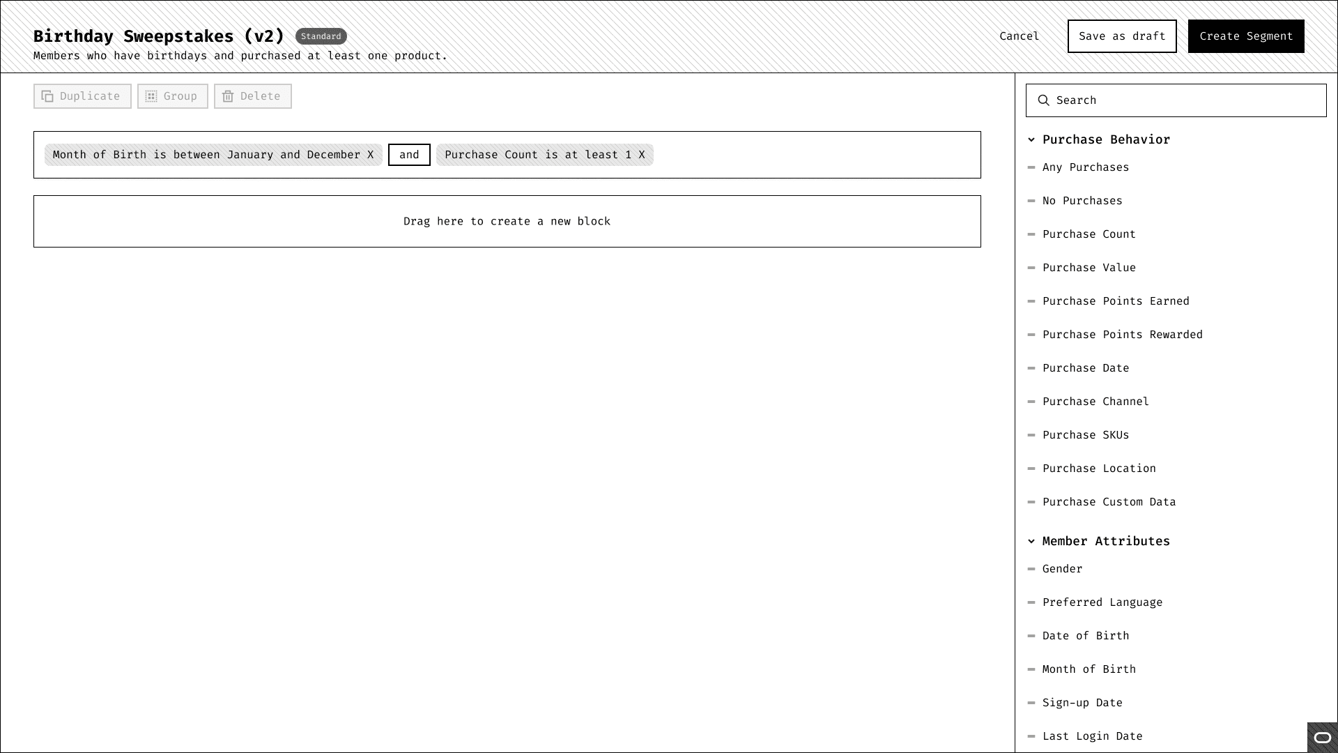Image resolution: width=1338 pixels, height=753 pixels.
Task: Click the search magnifier icon
Action: [x=1043, y=100]
